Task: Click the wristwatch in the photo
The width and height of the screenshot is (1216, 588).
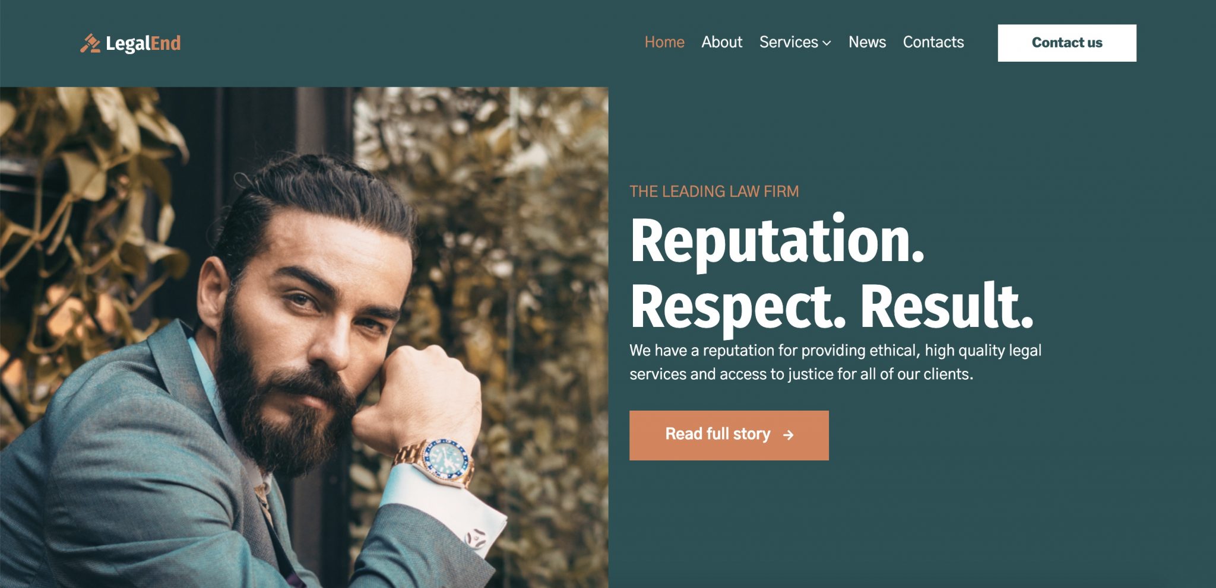Action: click(439, 462)
